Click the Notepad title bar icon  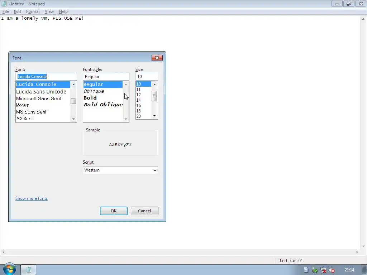click(x=4, y=4)
